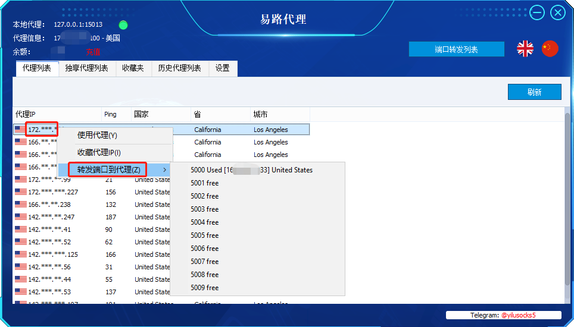Close the proxy application window
Screen dimensions: 574x327
tap(558, 12)
